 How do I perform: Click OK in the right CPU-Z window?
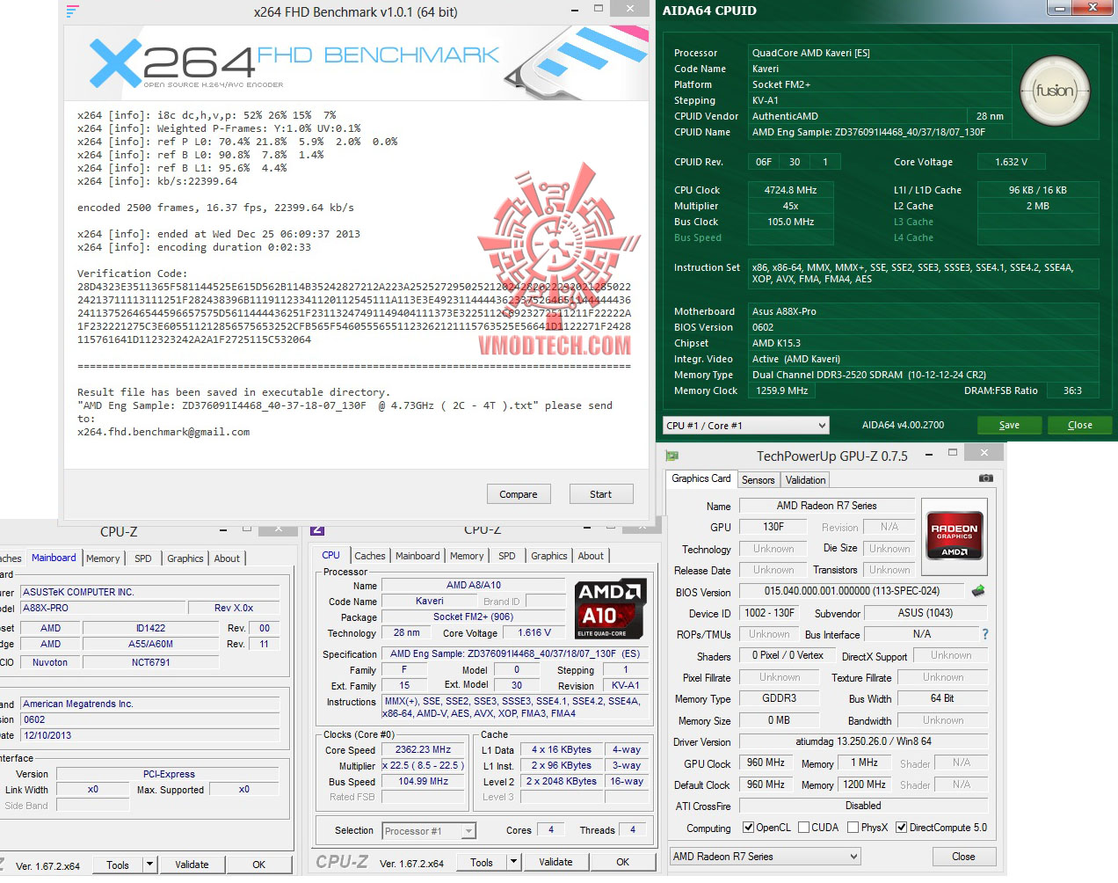622,862
